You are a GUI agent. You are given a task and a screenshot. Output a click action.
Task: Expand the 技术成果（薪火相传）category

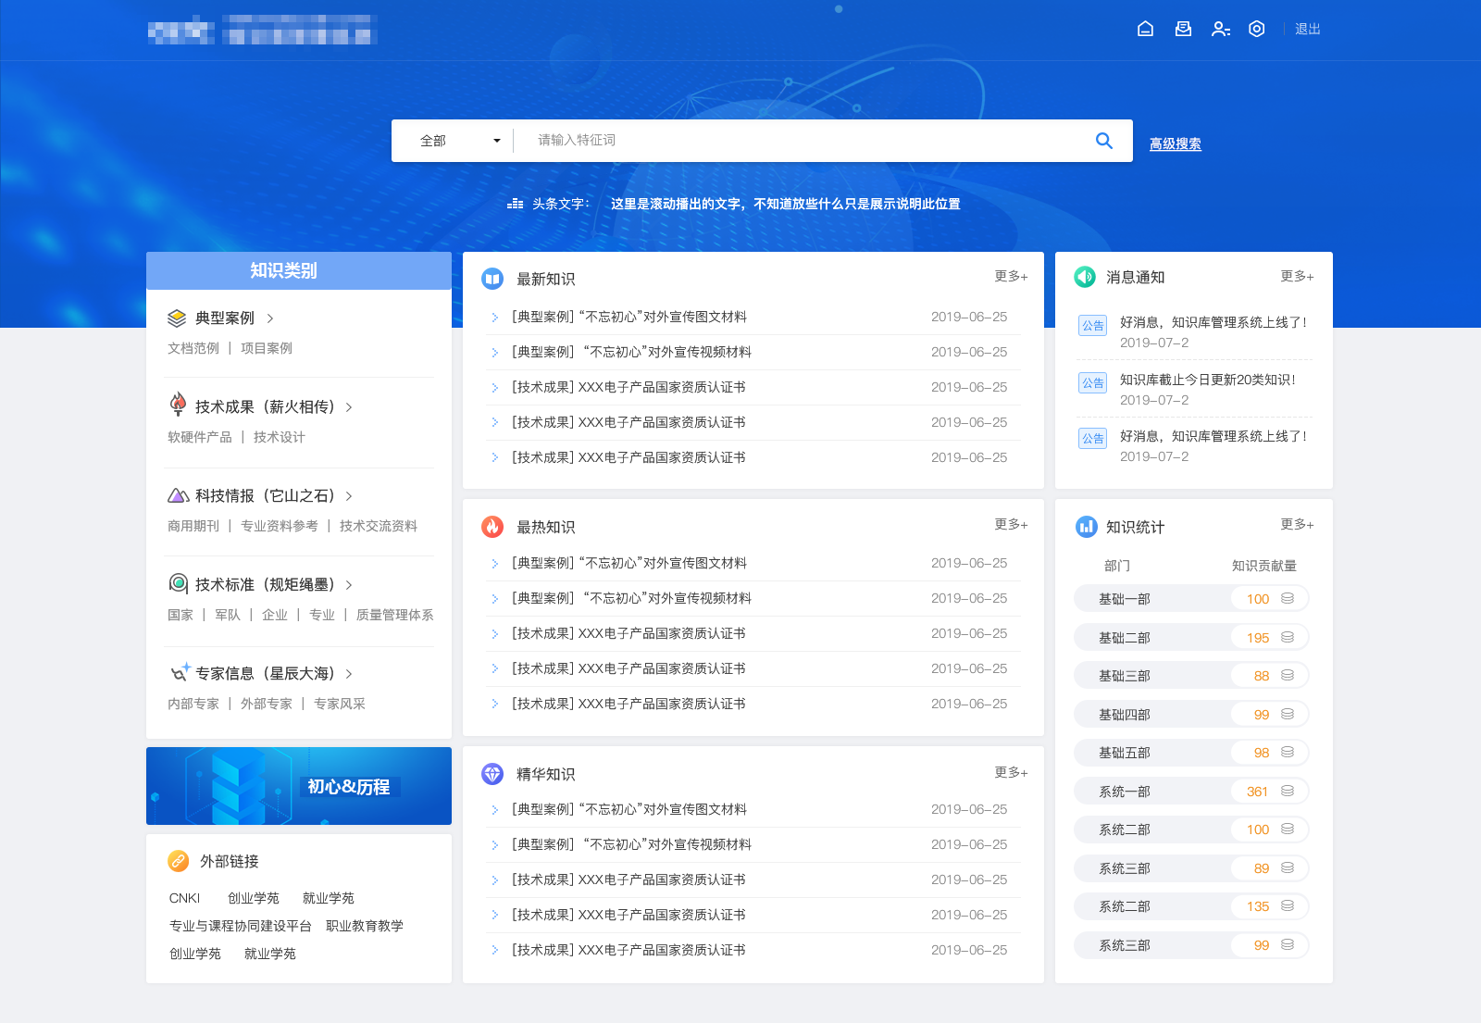tap(264, 405)
